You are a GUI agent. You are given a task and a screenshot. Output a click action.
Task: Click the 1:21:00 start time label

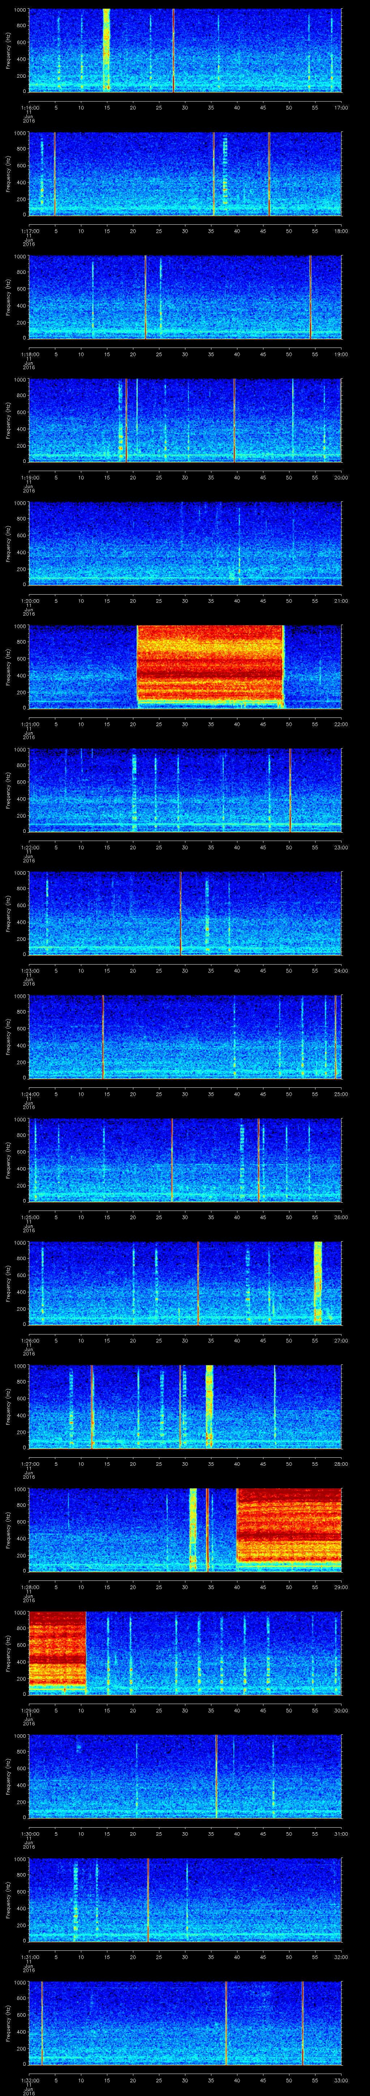point(29,724)
